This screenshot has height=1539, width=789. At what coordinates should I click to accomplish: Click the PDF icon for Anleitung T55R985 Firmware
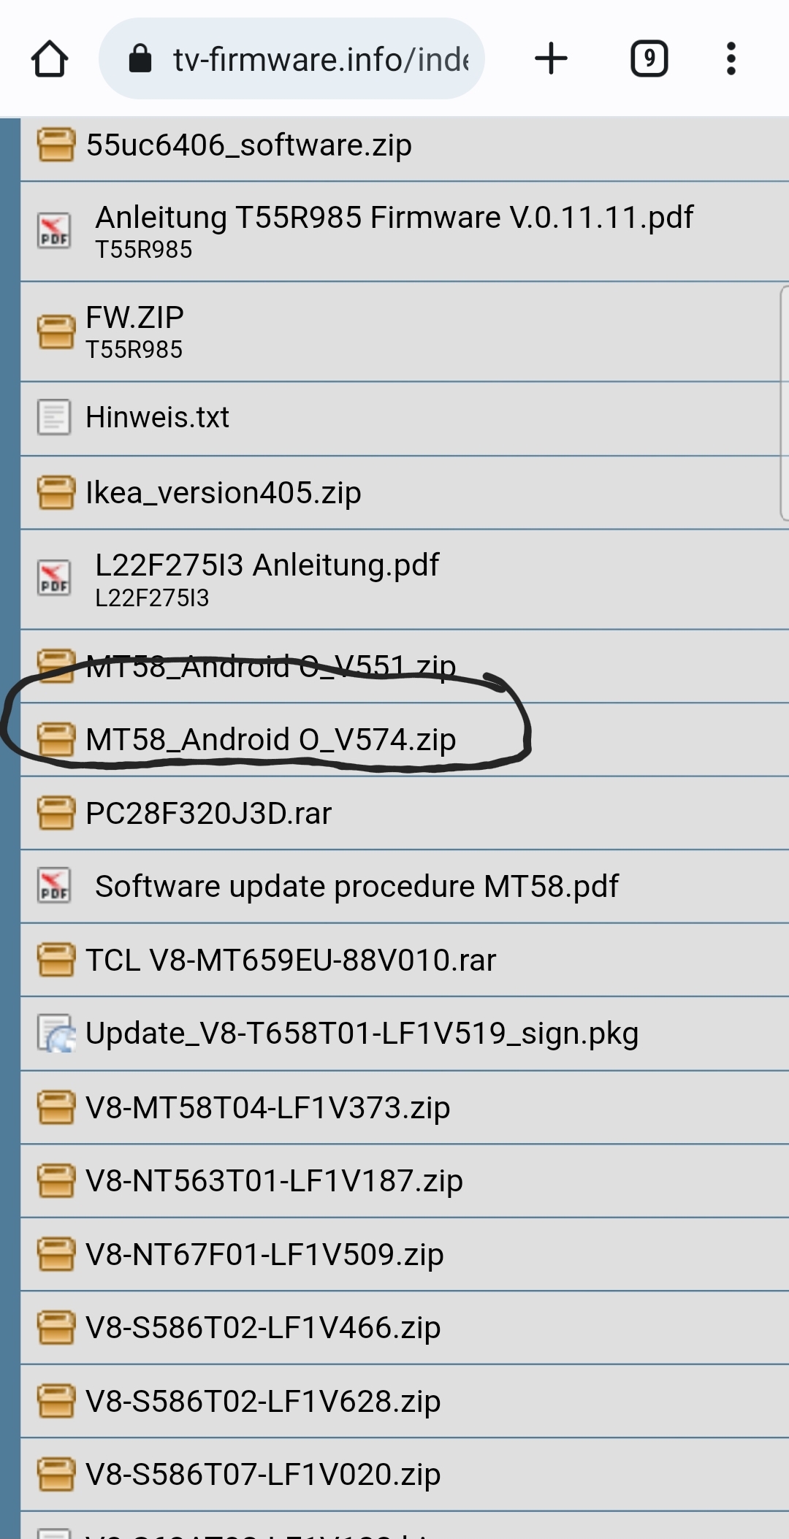coord(55,231)
